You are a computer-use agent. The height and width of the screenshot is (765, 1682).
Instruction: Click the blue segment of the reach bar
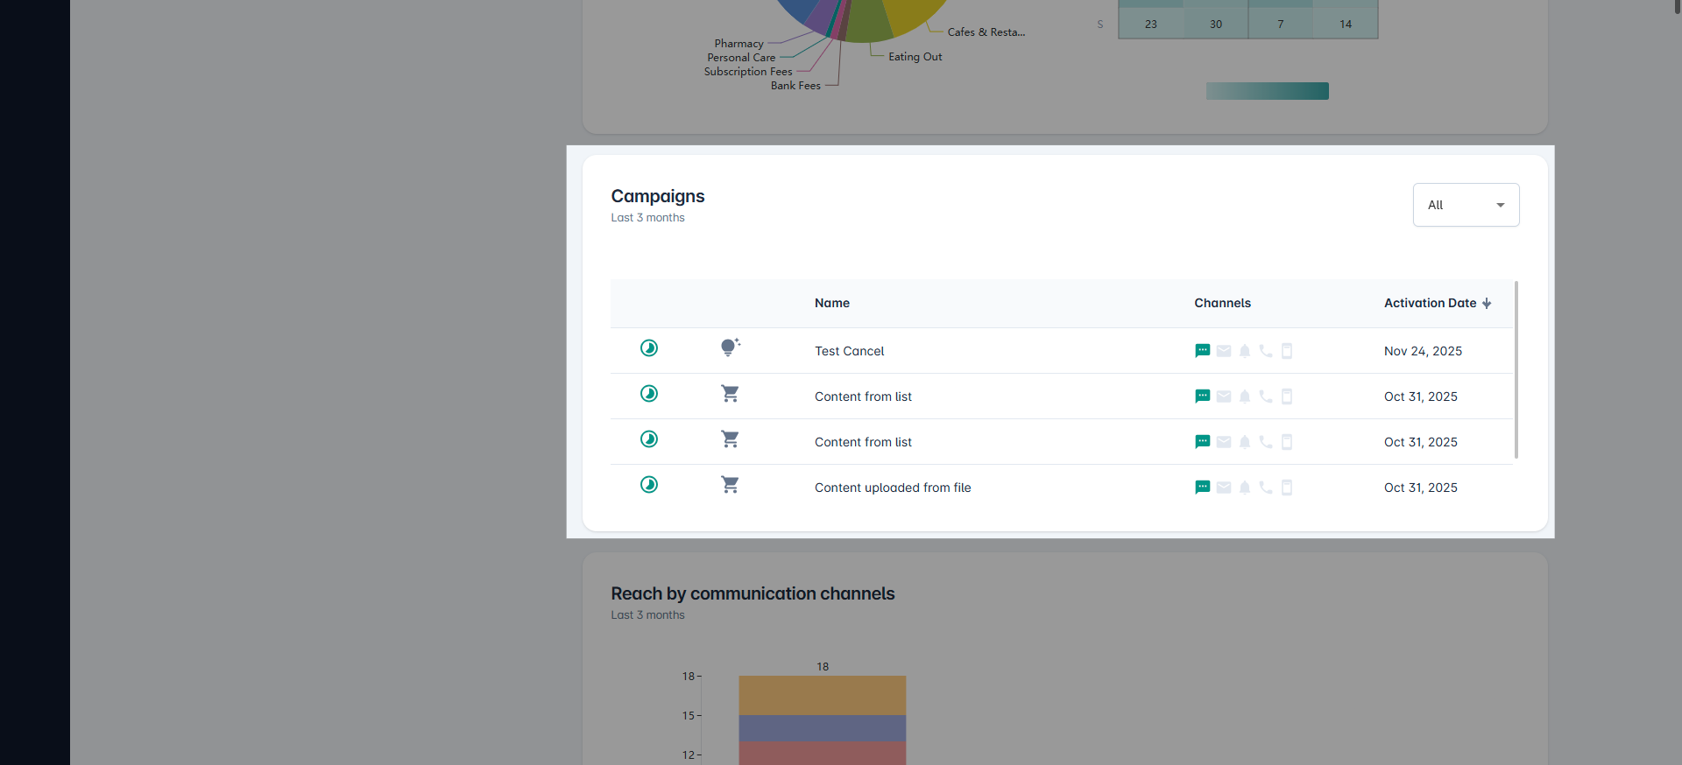(823, 728)
